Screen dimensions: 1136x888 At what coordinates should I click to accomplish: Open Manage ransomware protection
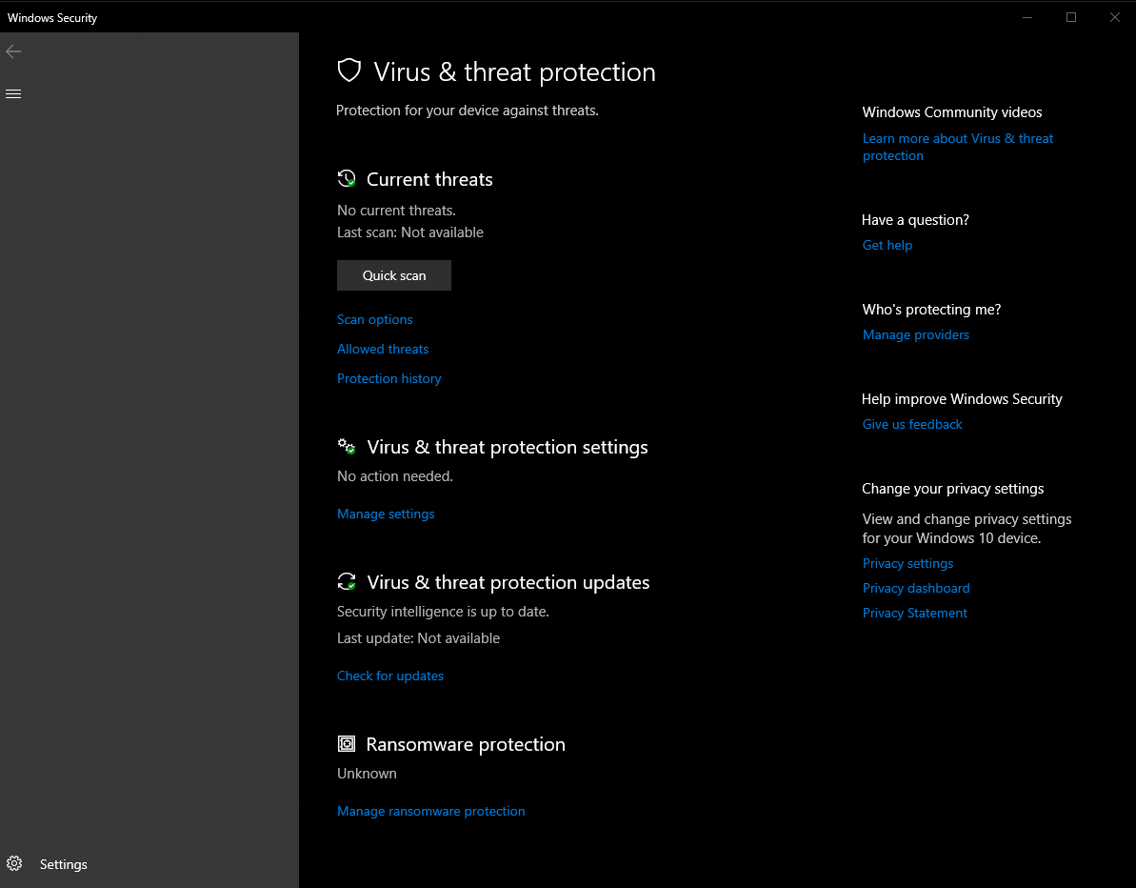(x=431, y=811)
